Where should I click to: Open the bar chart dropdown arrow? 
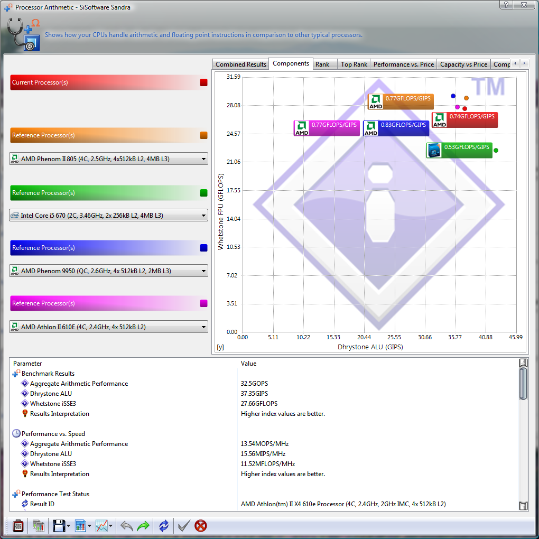coord(90,526)
